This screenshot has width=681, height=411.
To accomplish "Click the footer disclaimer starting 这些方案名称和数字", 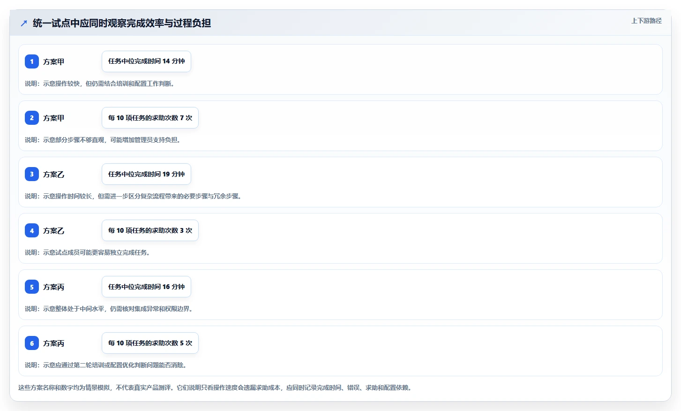I will [216, 388].
